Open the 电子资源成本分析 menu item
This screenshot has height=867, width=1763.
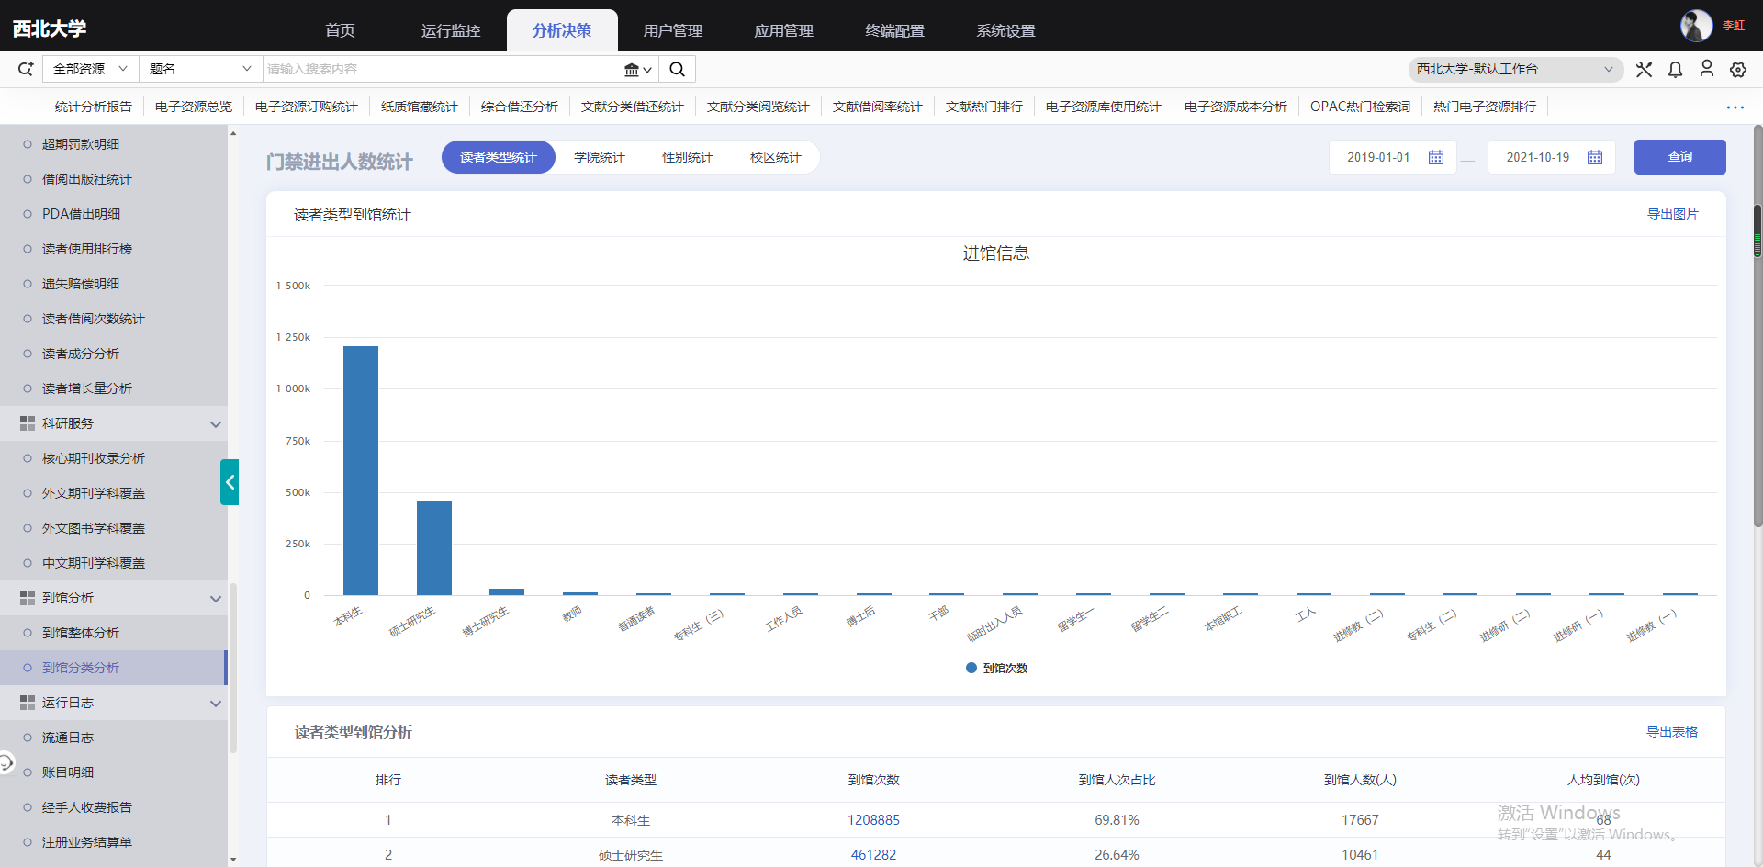click(1235, 107)
